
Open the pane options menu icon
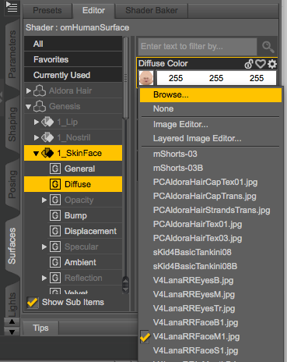(x=12, y=7)
